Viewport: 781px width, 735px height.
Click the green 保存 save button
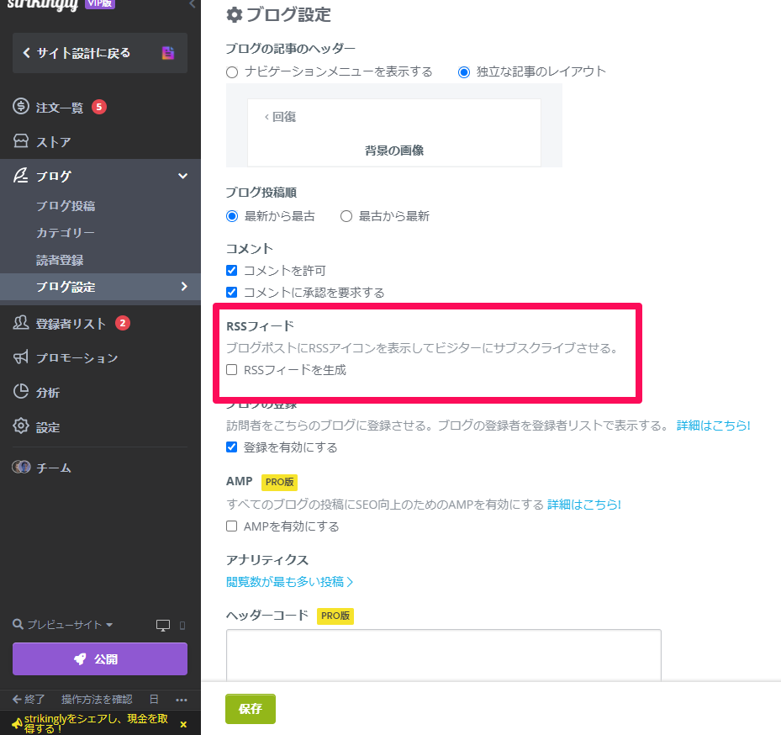[250, 709]
